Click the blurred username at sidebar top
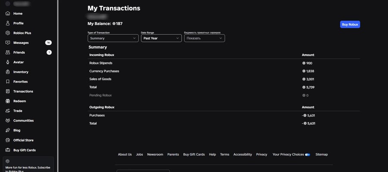 coord(22,4)
